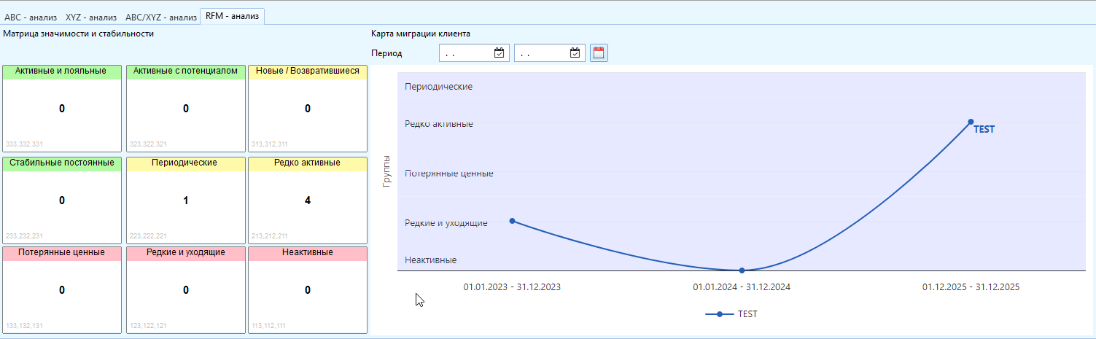Image resolution: width=1096 pixels, height=339 pixels.
Task: Click the code text 123,122,121
Action: pos(148,326)
